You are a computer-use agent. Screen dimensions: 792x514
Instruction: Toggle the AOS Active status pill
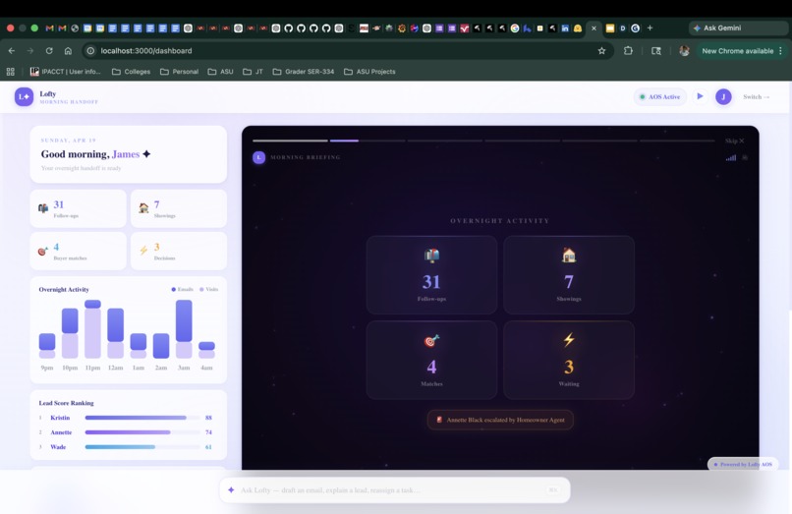coord(659,96)
